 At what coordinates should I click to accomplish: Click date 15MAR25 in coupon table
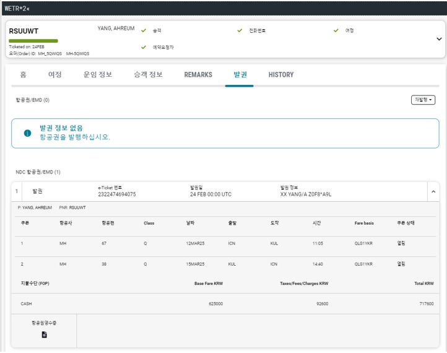(x=195, y=264)
